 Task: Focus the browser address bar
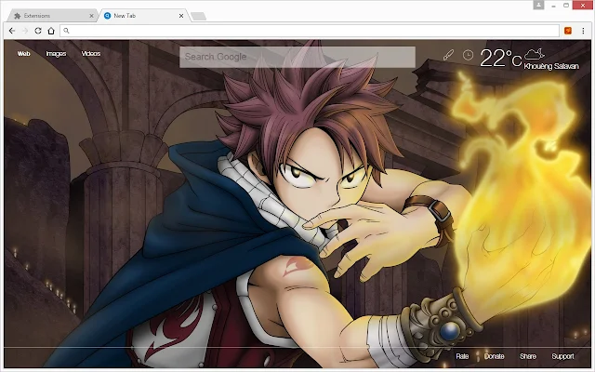tap(310, 31)
